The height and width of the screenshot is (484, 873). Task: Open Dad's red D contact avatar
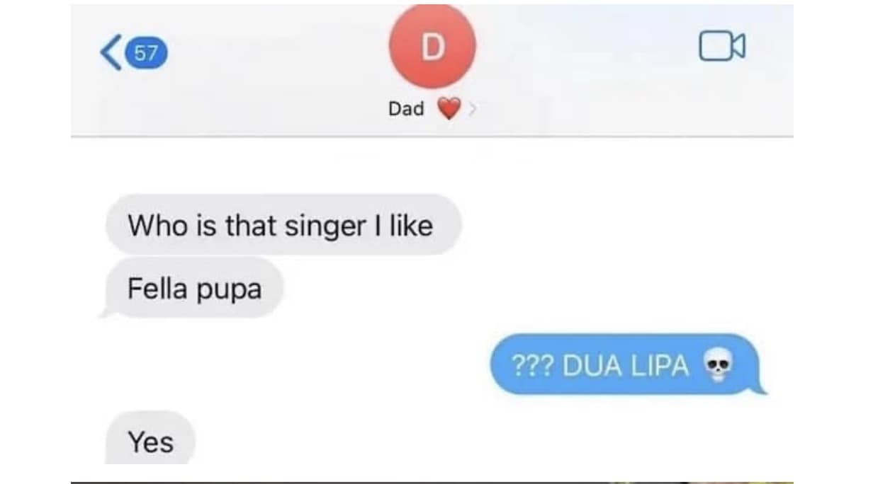tap(432, 47)
